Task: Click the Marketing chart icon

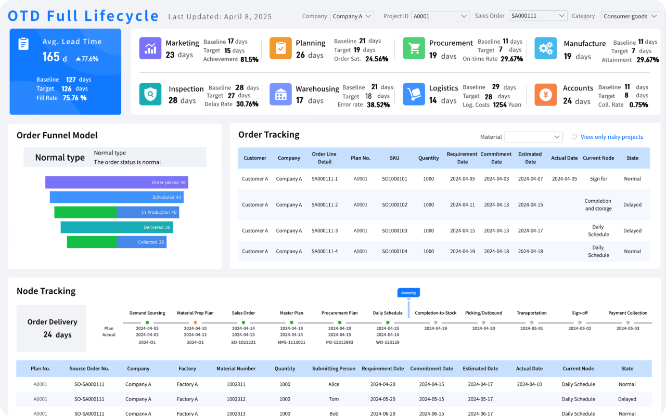Action: click(x=150, y=48)
